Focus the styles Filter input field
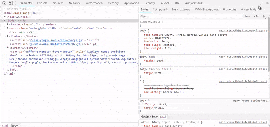This screenshot has width=270, height=127. (x=191, y=16)
